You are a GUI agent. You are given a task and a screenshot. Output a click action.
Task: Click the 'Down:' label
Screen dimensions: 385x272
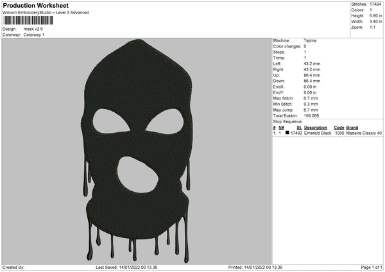point(279,81)
